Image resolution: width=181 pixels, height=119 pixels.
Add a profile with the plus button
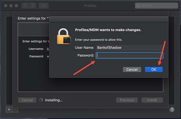[x=9, y=110]
